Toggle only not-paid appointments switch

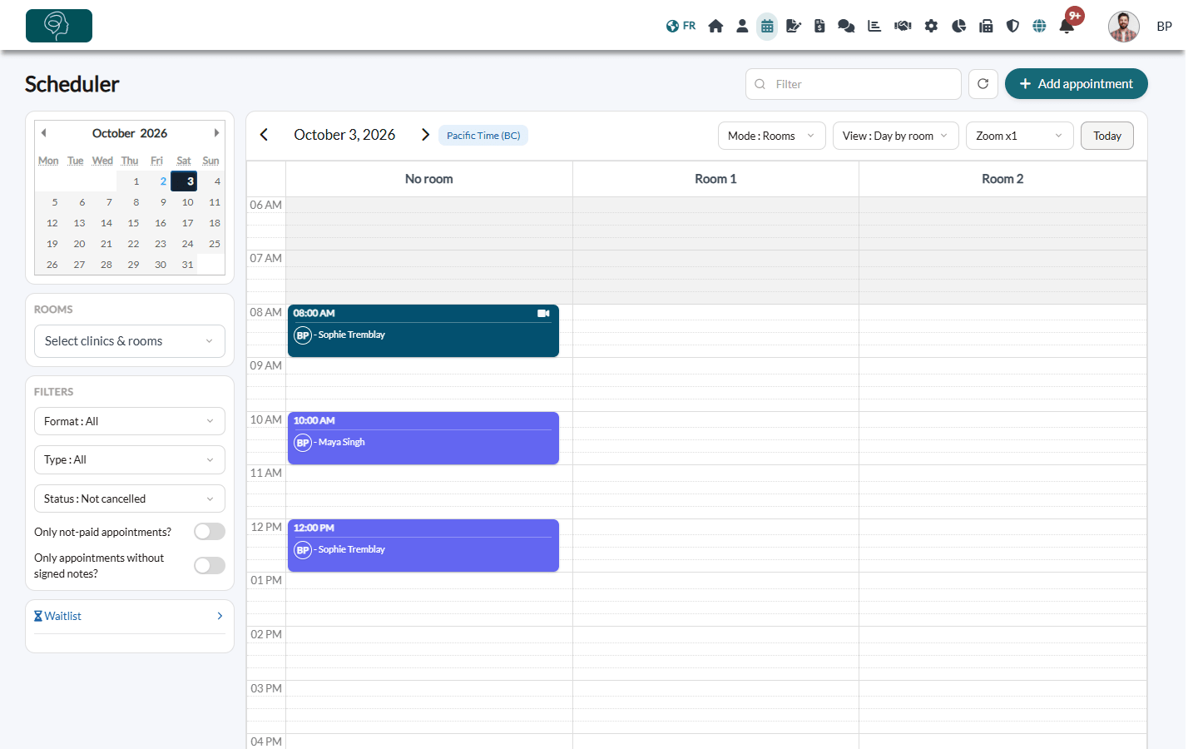[210, 532]
